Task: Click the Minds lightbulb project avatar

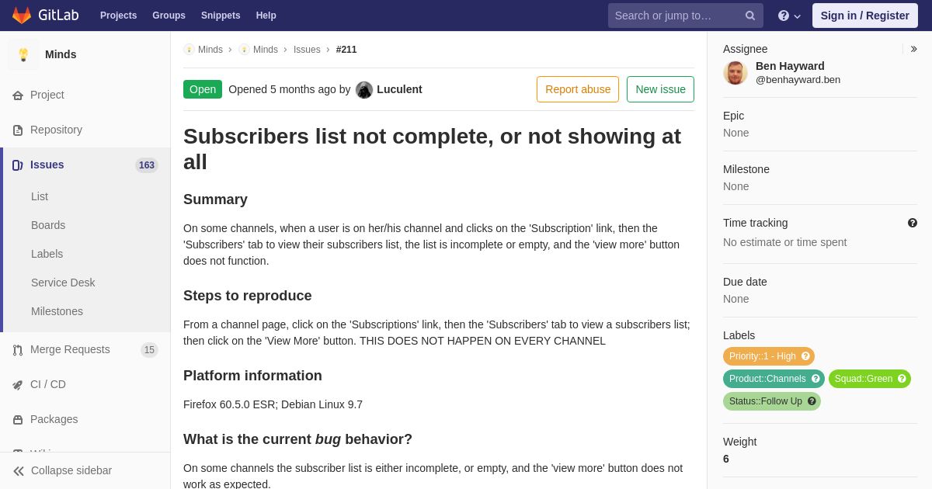Action: pyautogui.click(x=23, y=54)
